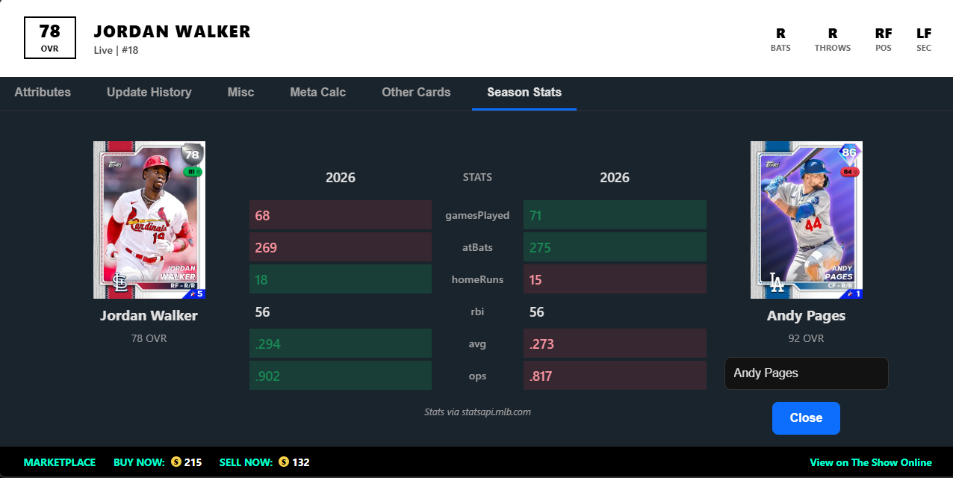Viewport: 953px width, 478px height.
Task: Click the gamesPlayed stat label
Action: 477,215
